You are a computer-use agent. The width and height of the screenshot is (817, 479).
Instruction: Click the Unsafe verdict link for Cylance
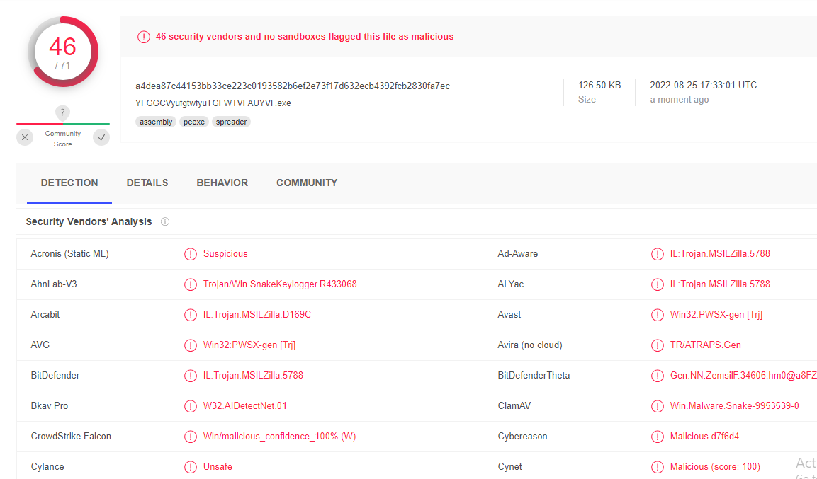pyautogui.click(x=219, y=466)
